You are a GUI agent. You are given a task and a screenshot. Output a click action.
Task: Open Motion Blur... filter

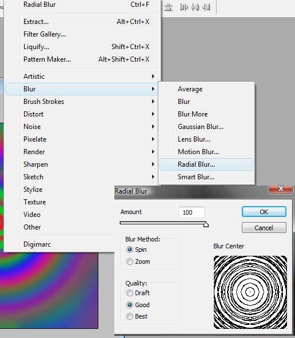pos(206,151)
